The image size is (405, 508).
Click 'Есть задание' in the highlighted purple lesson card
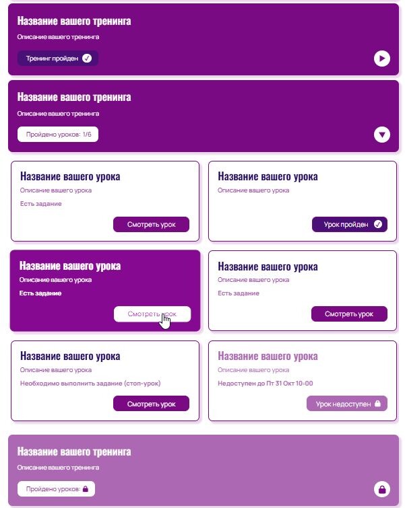(40, 293)
